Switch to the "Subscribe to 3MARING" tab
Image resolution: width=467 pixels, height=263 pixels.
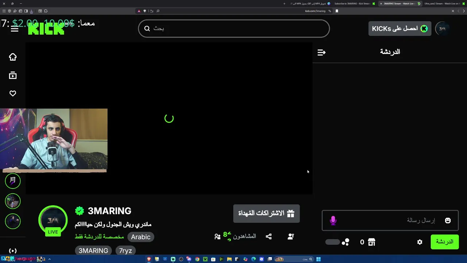tap(354, 4)
